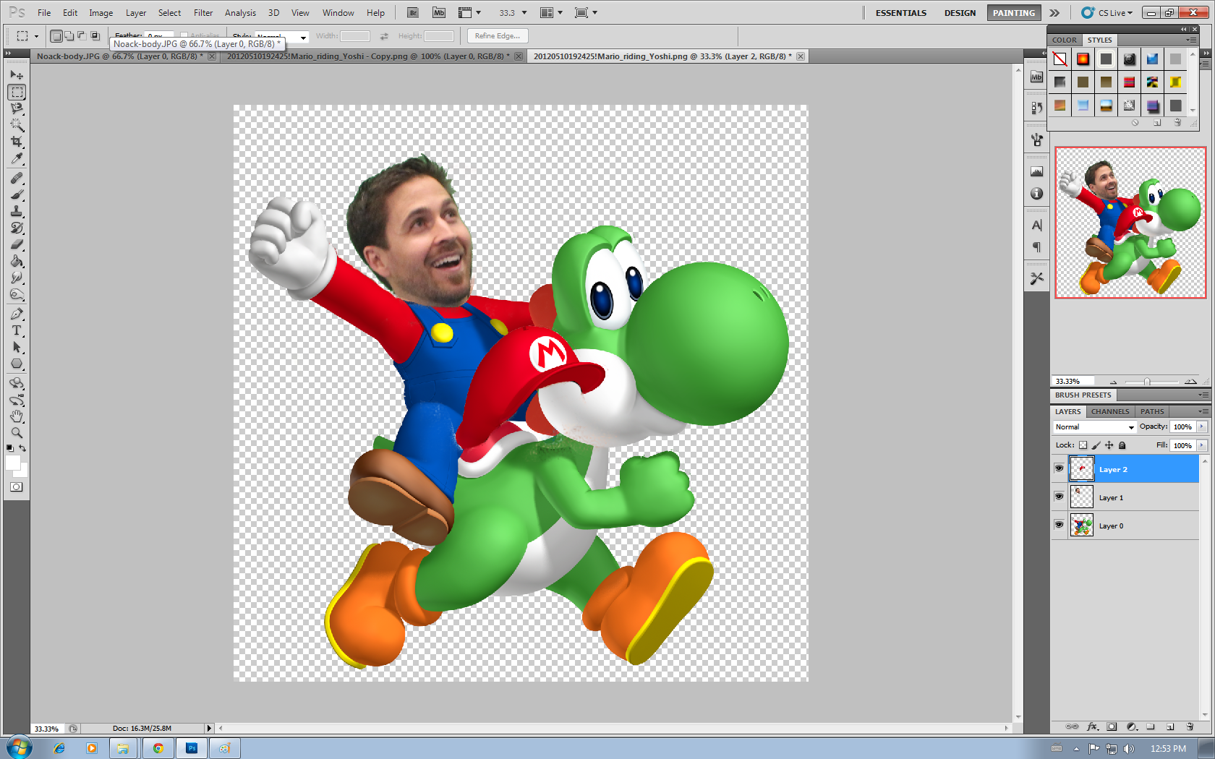
Task: Click the Refine Edge button
Action: (x=497, y=36)
